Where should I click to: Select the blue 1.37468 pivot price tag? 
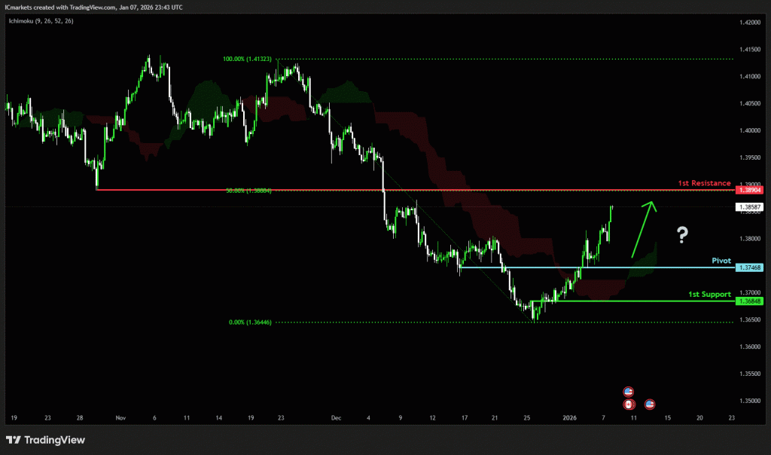[x=751, y=267]
